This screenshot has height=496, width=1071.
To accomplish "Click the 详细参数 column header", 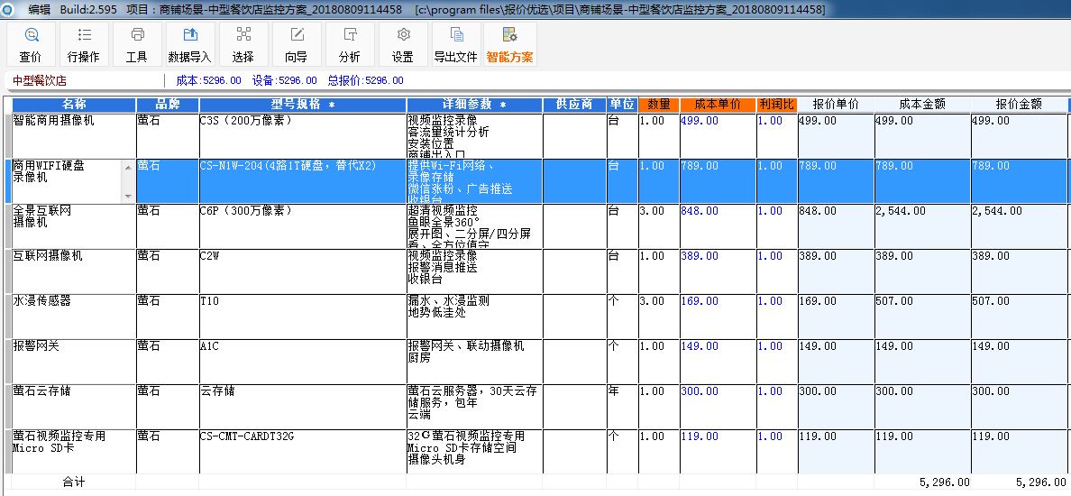I will (475, 105).
